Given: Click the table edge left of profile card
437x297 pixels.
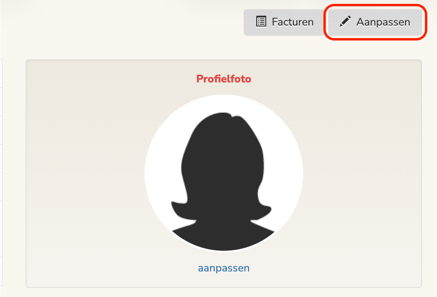Looking at the screenshot, I should click(x=2, y=174).
